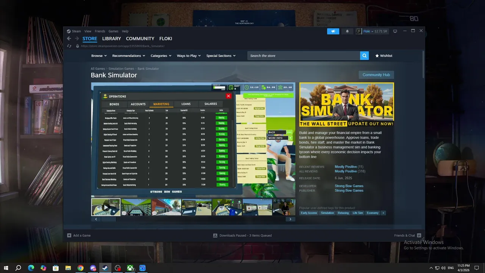Open the Steam announcements megaphone button
Screen dimensions: 485x273
333,31
